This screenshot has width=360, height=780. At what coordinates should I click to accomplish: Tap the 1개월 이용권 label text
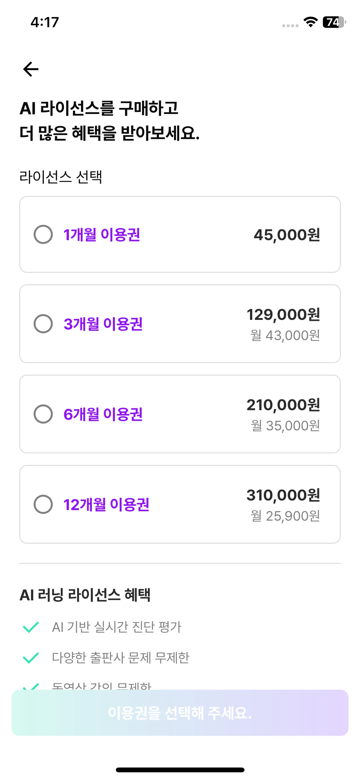click(102, 234)
